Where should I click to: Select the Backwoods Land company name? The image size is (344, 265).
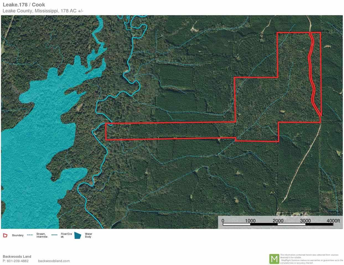[17, 256]
